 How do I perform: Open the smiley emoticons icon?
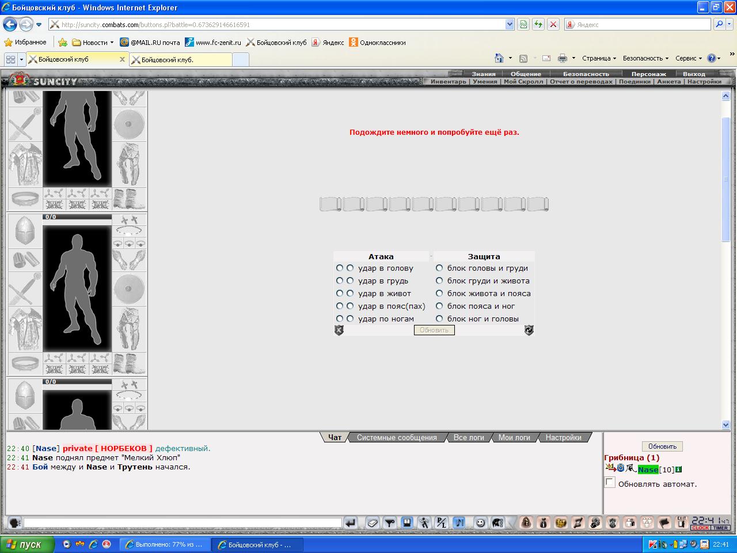(480, 523)
